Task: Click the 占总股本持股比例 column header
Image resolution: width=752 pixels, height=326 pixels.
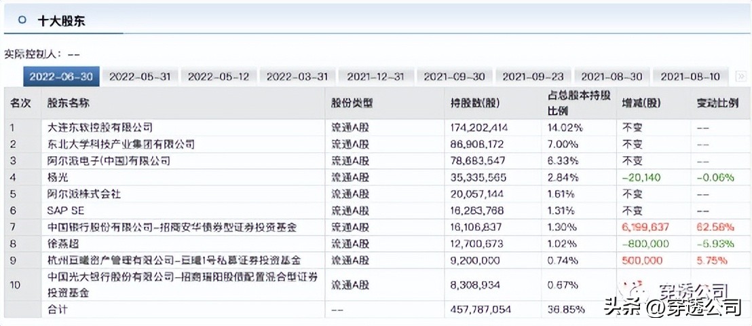Action: coord(579,103)
